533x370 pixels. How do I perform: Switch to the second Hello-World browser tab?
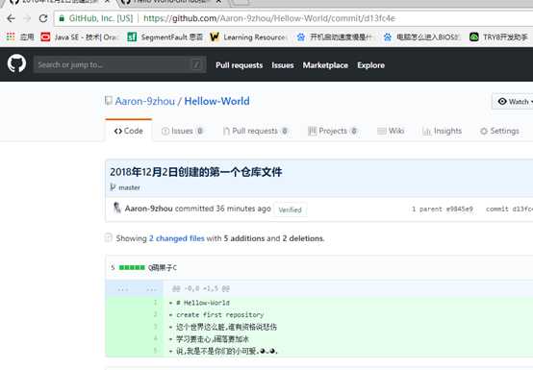click(x=170, y=2)
